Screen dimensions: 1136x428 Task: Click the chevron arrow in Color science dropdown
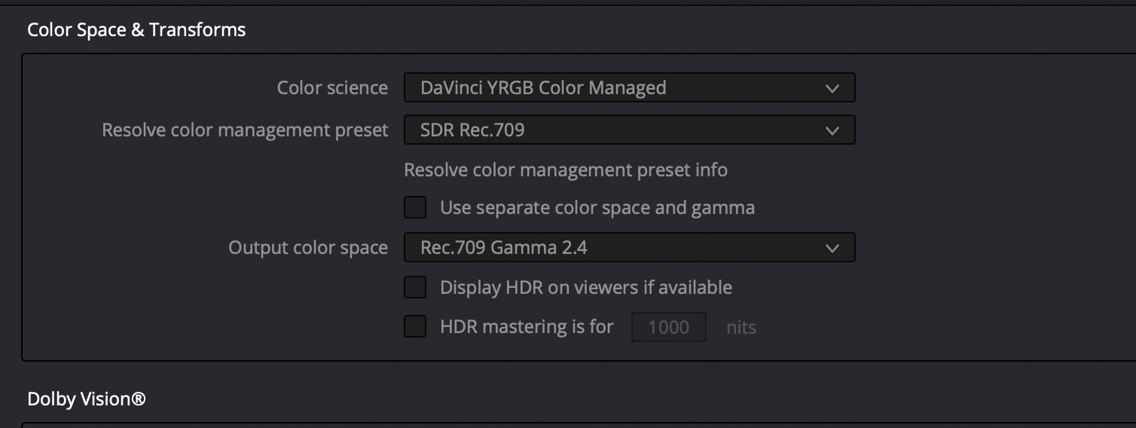click(x=832, y=88)
